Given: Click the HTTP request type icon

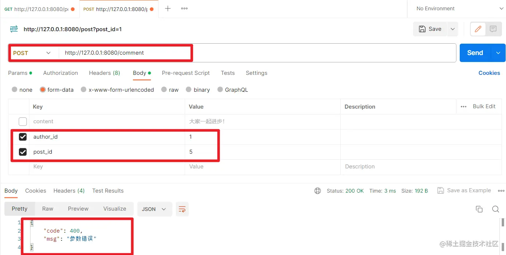Looking at the screenshot, I should 14,29.
